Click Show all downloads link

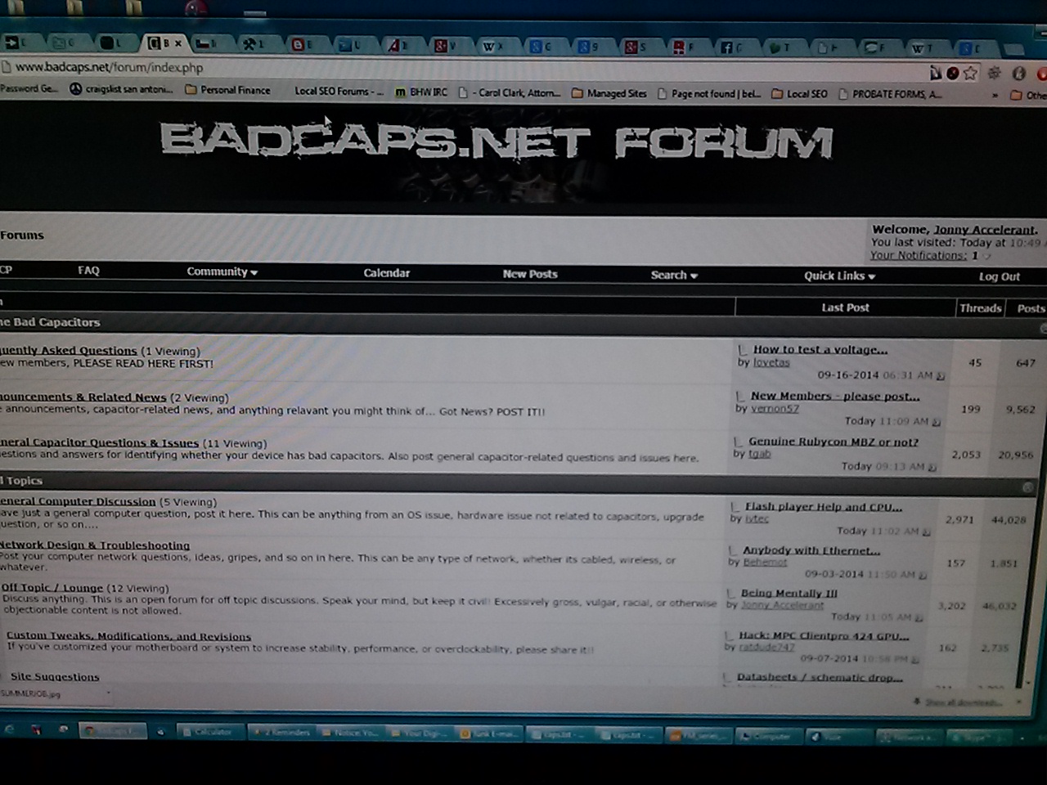[x=962, y=702]
